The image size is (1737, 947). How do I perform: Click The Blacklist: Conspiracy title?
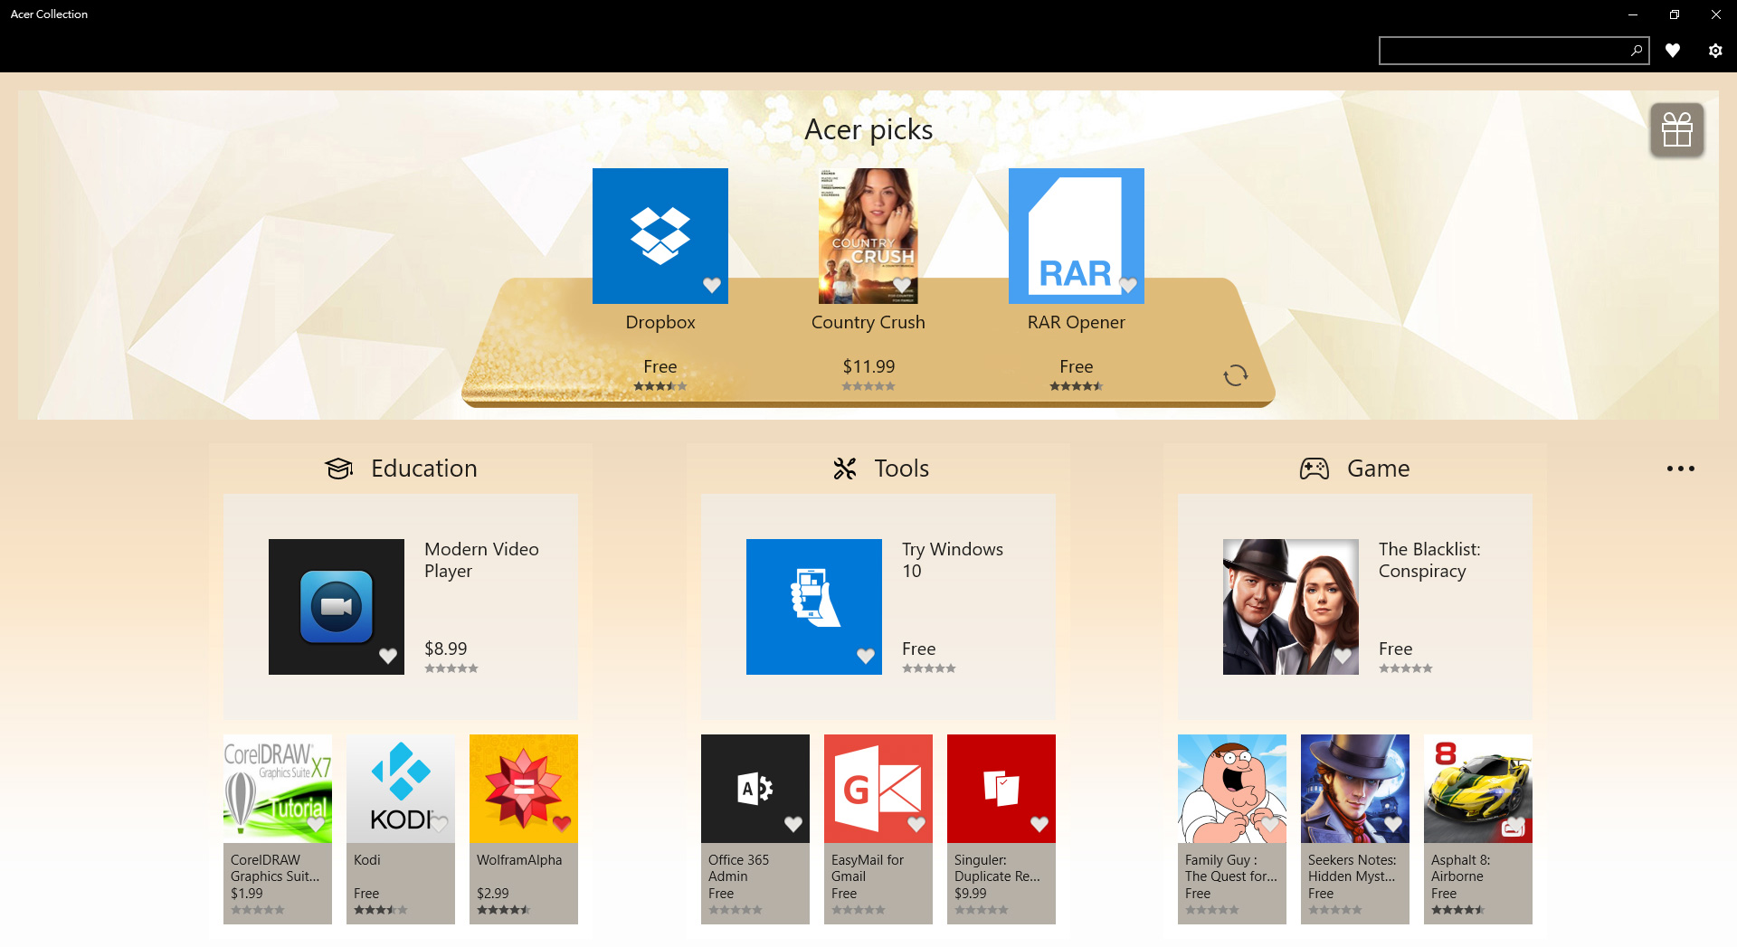click(1429, 560)
